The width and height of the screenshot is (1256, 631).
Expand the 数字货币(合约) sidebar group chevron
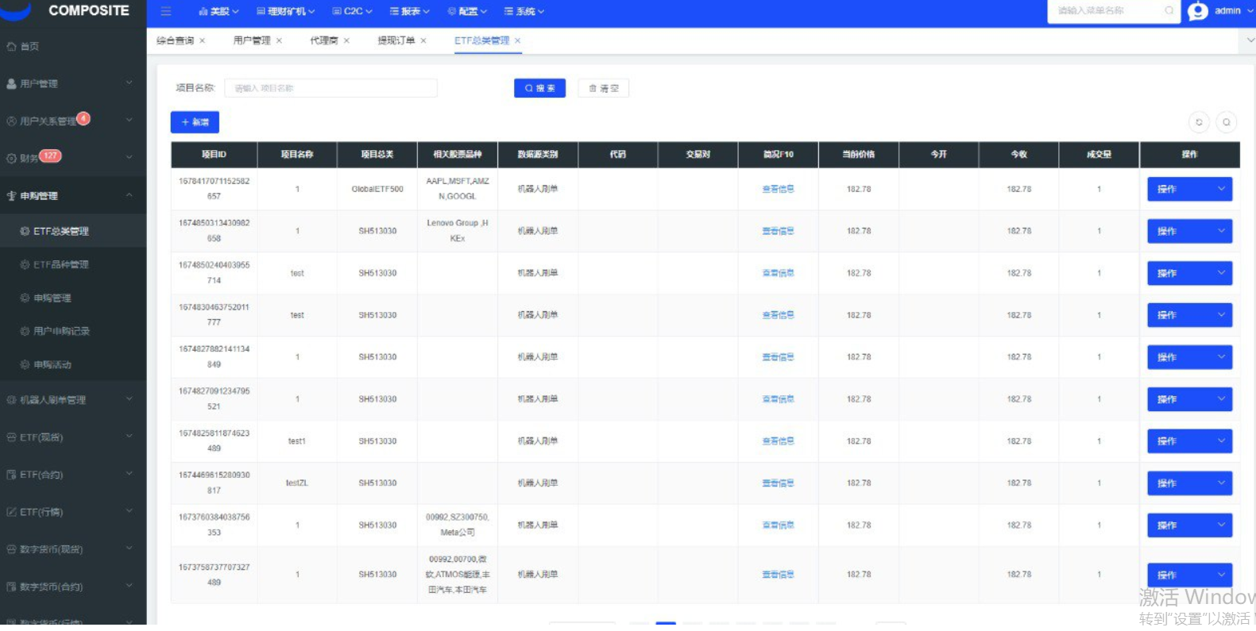[129, 586]
